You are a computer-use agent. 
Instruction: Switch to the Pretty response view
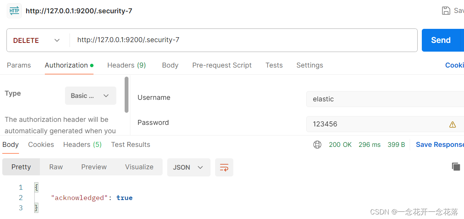(x=21, y=167)
